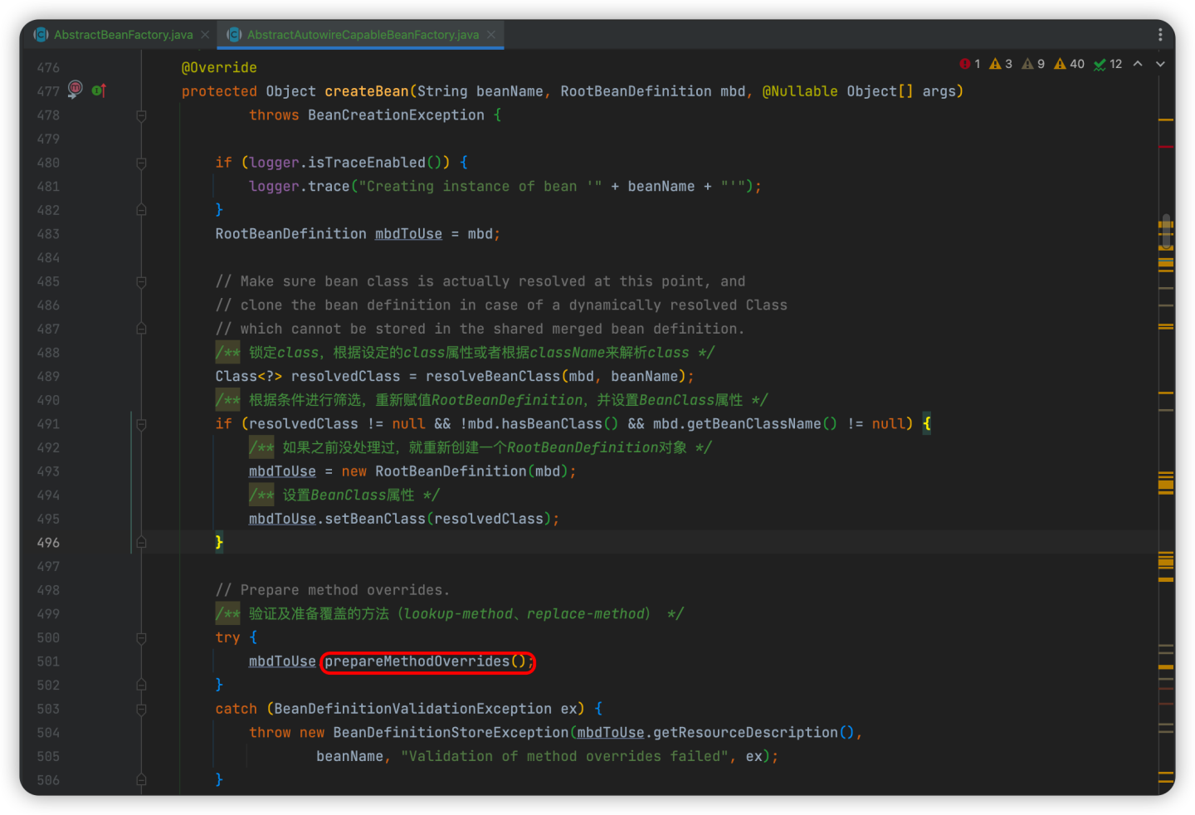This screenshot has height=815, width=1195.
Task: Go to previous highlighted error arrow
Action: tap(1138, 64)
